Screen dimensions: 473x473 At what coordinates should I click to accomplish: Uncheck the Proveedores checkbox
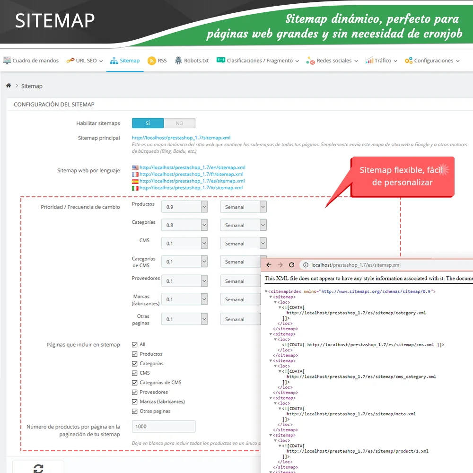134,392
